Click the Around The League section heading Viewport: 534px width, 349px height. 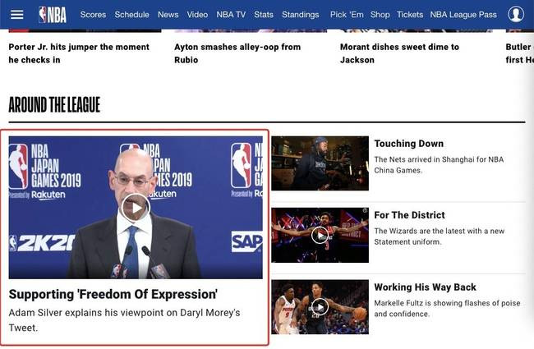54,104
